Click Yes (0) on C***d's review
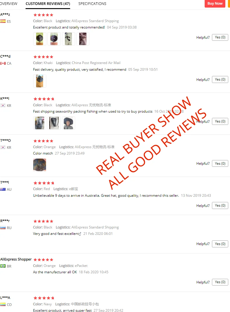This screenshot has height=312, width=230. click(220, 79)
